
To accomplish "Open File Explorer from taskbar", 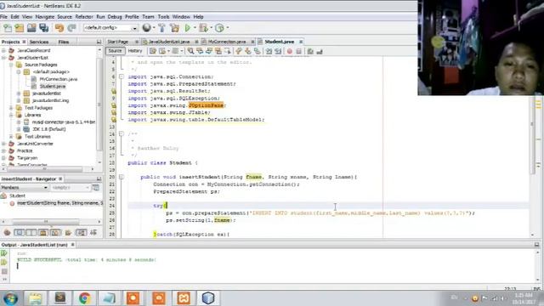I will tap(35, 298).
